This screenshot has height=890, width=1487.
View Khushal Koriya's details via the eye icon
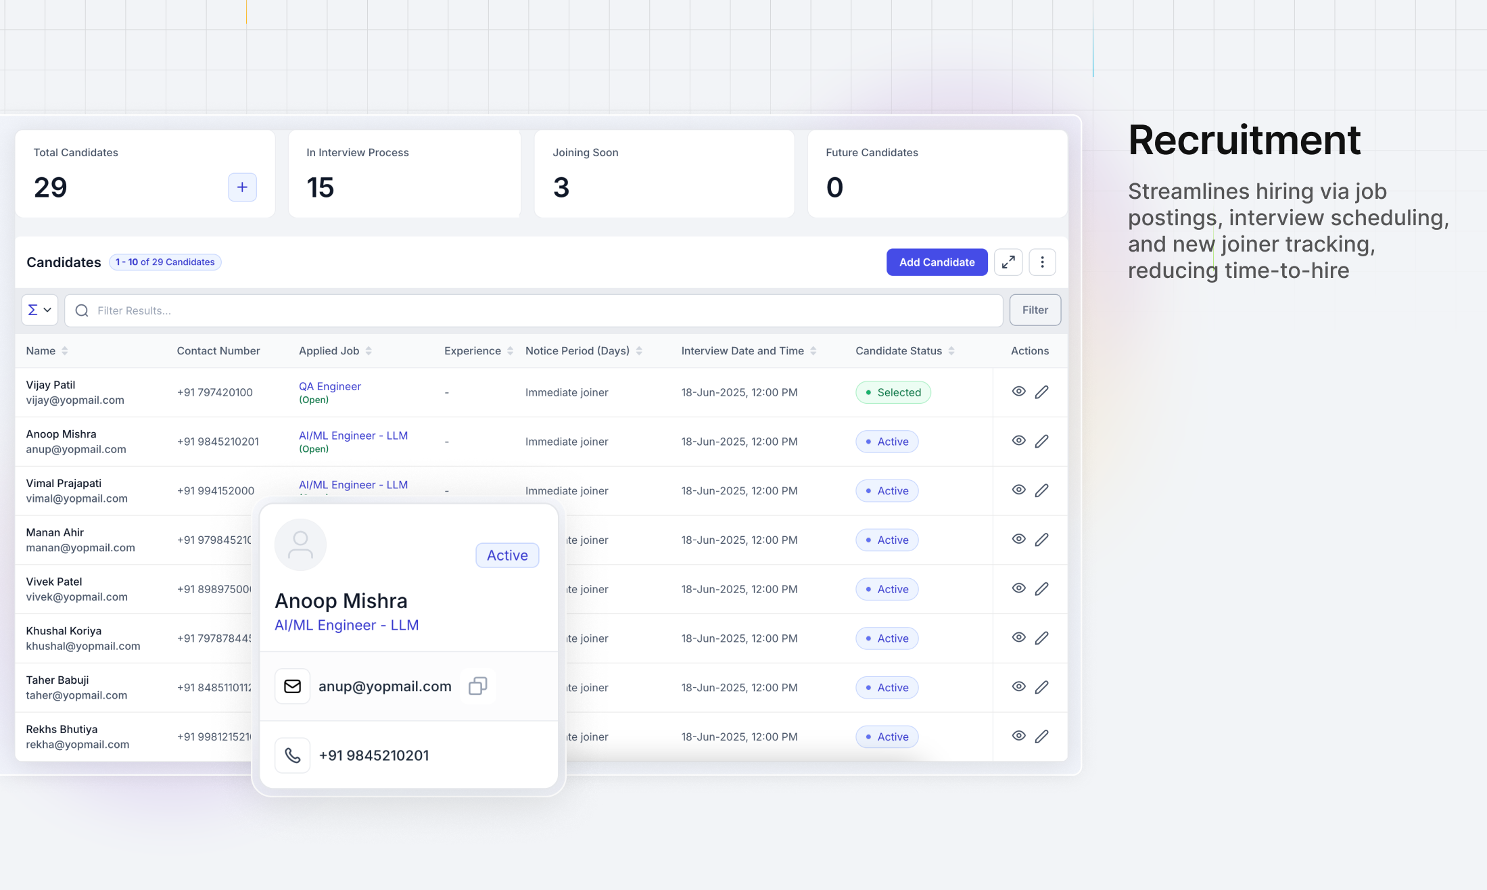coord(1018,637)
